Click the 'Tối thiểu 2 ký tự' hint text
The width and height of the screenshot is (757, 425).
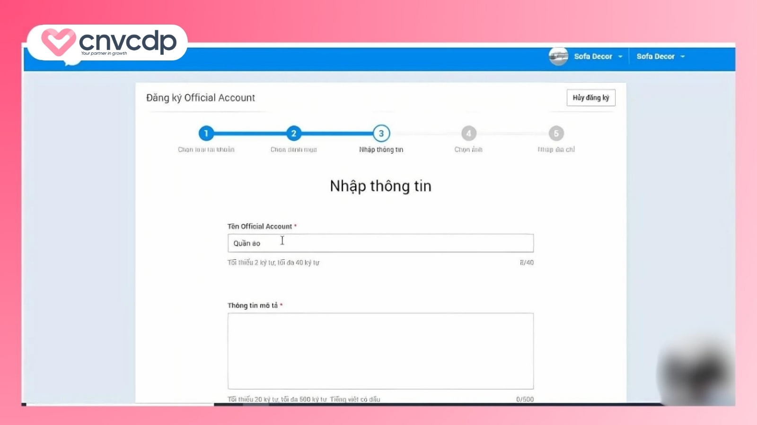pyautogui.click(x=273, y=263)
